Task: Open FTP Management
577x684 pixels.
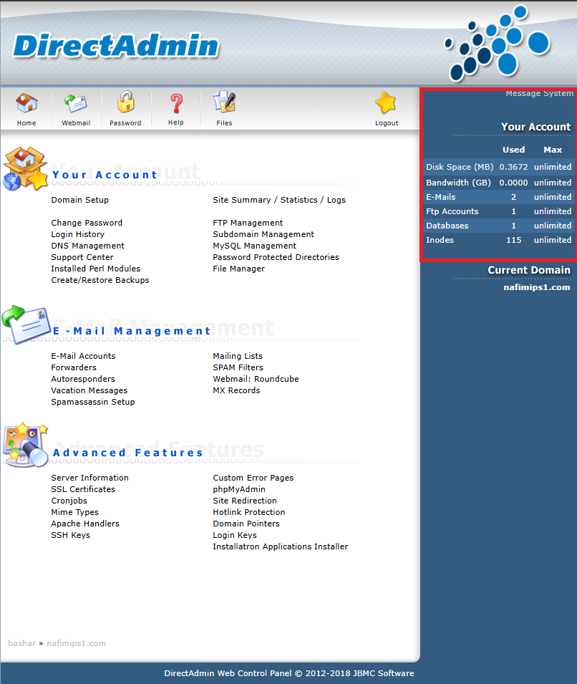Action: 248,223
